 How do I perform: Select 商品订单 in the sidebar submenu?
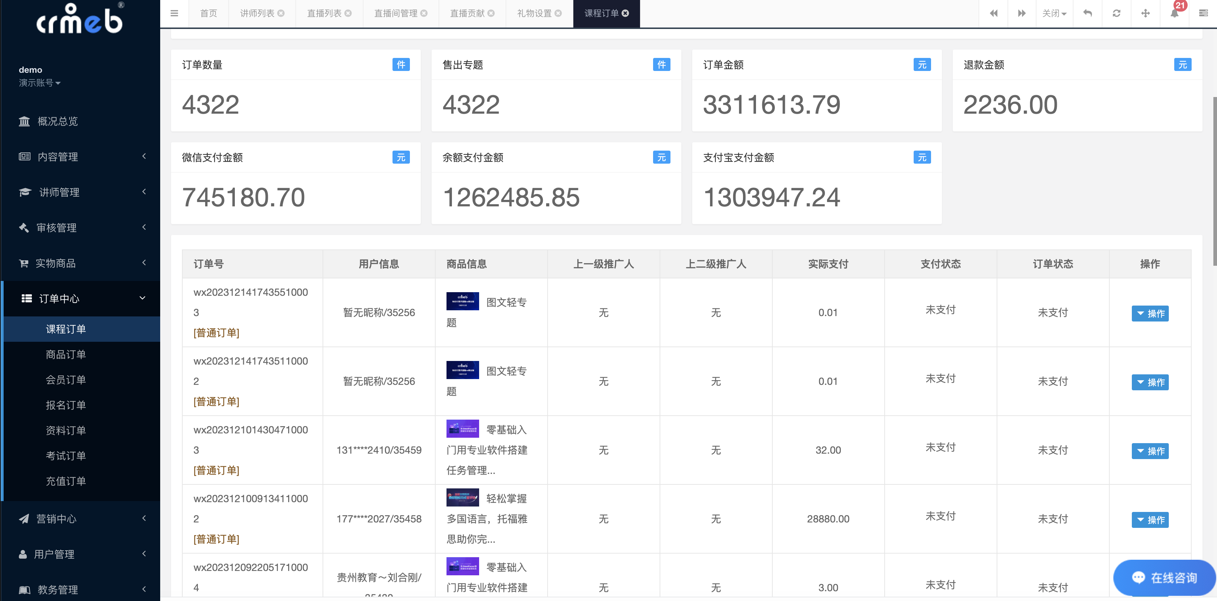pos(81,354)
